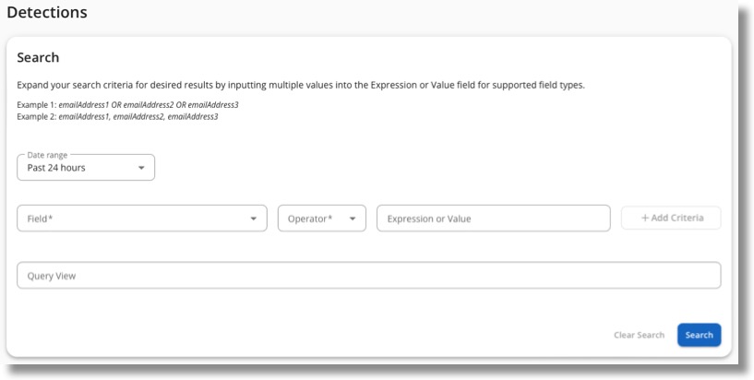This screenshot has width=754, height=380.
Task: Click the plus icon on Add Criteria
Action: [644, 218]
